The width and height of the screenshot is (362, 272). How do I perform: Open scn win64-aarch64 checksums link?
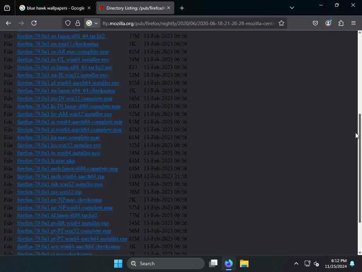pyautogui.click(x=69, y=246)
